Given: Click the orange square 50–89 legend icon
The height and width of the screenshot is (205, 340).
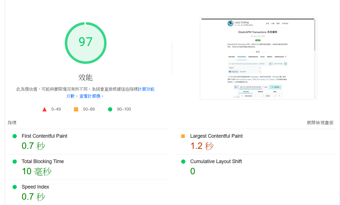Looking at the screenshot, I should coord(76,109).
